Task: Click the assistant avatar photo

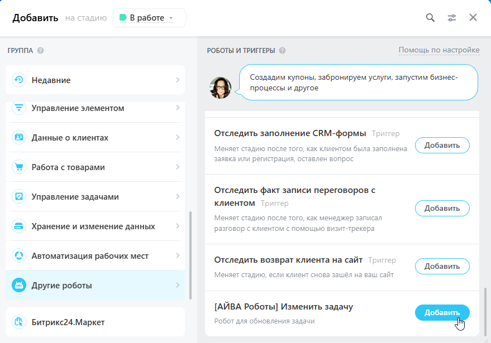Action: pos(221,88)
